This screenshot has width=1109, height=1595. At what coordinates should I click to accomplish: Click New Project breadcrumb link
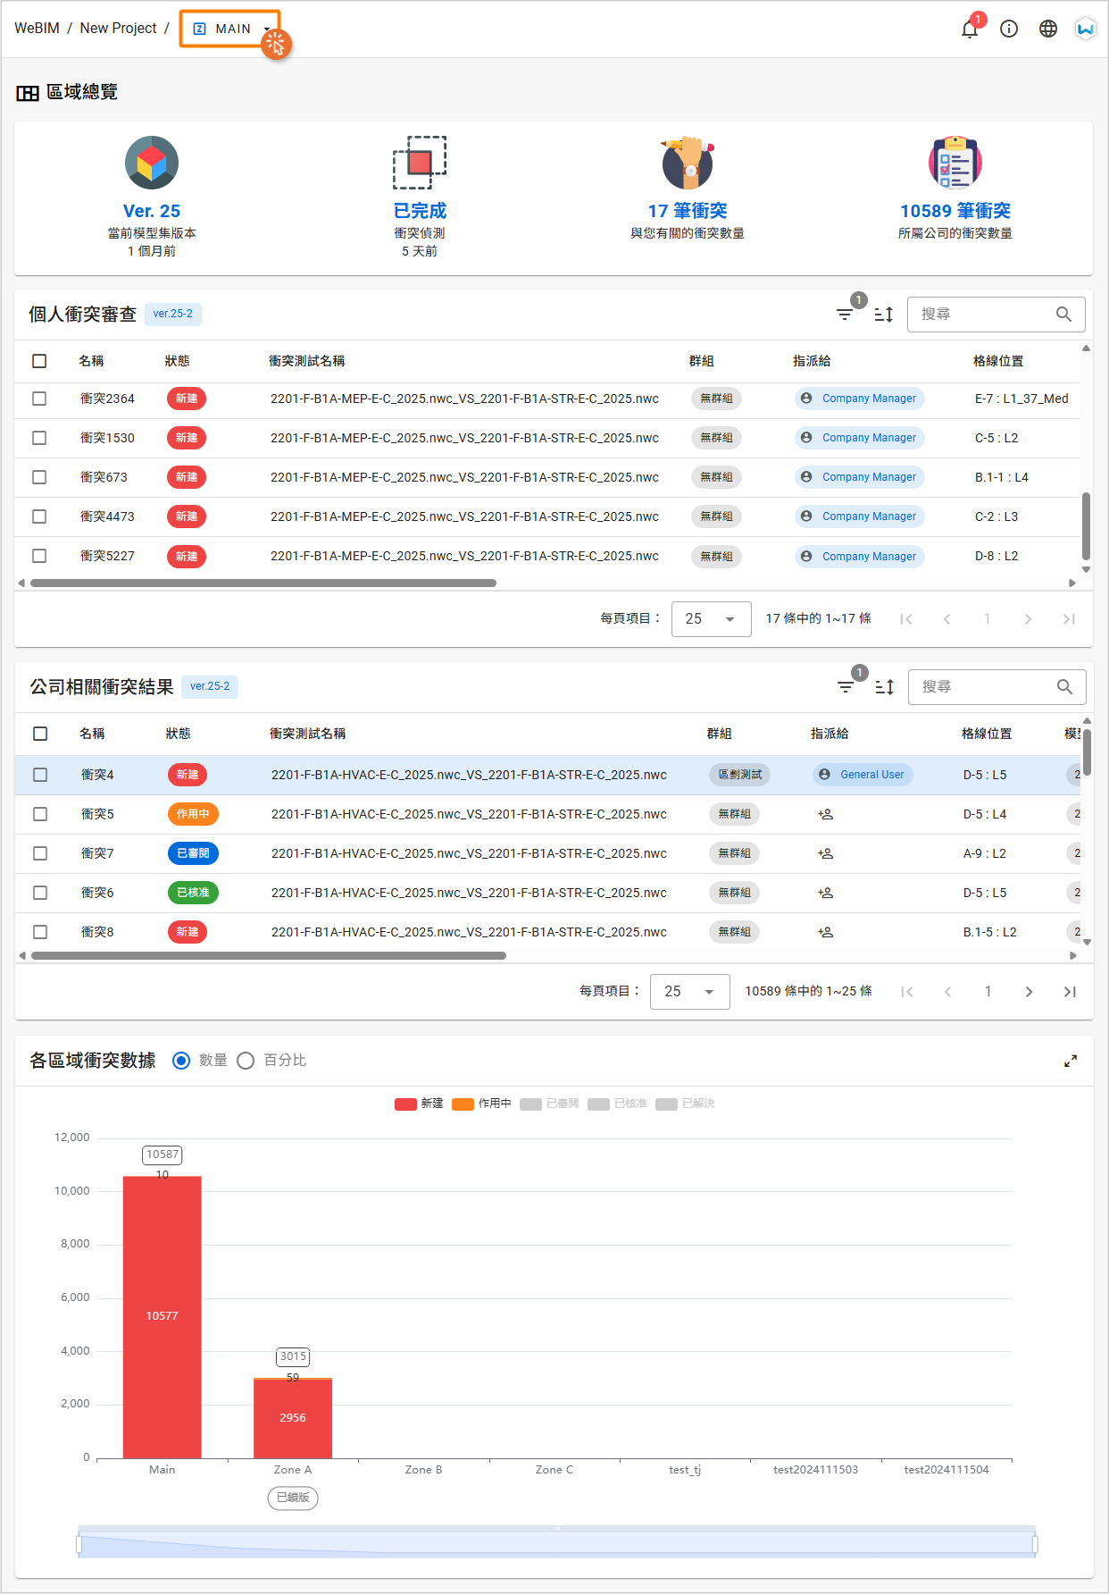coord(118,29)
